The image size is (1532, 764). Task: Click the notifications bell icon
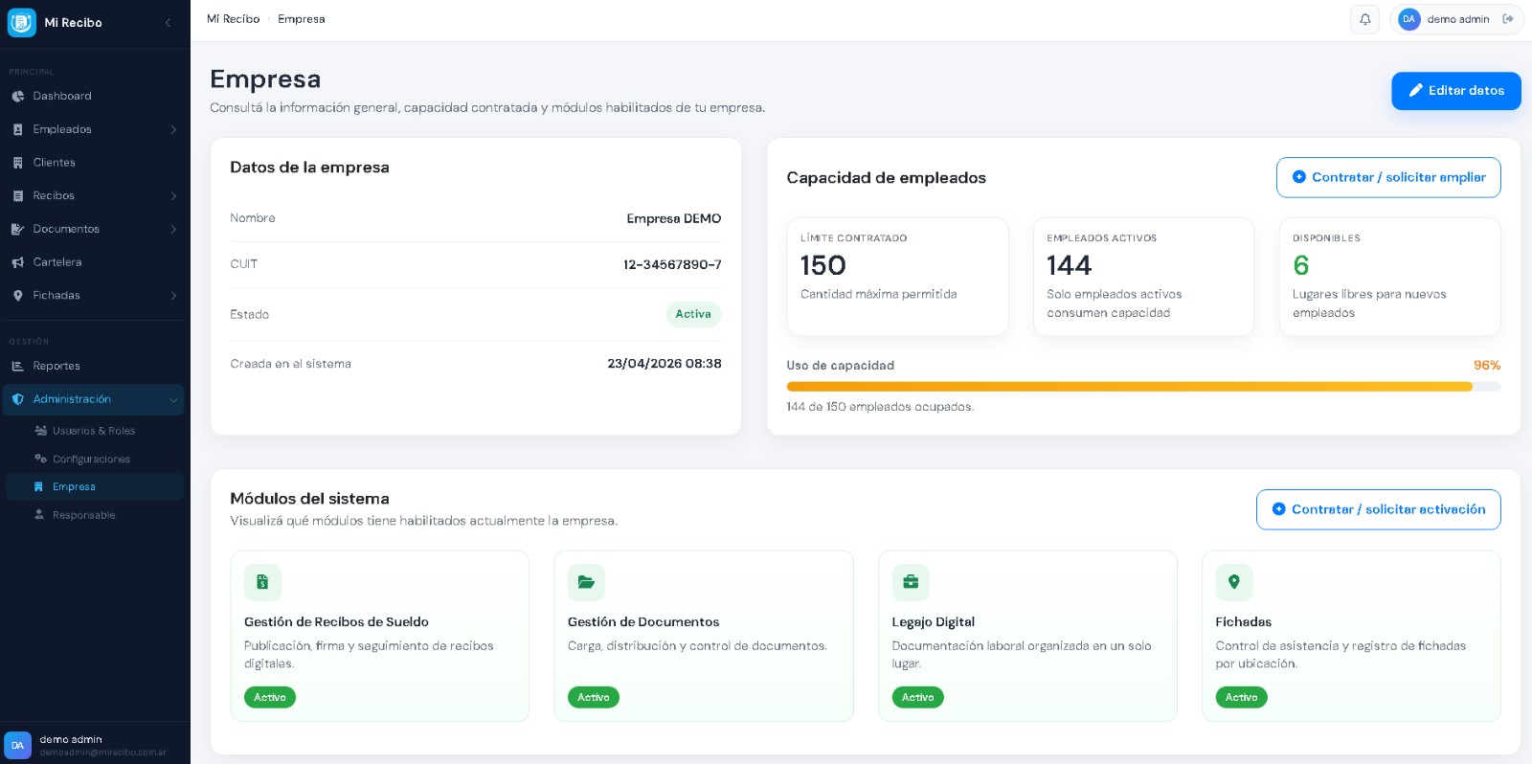(x=1364, y=19)
